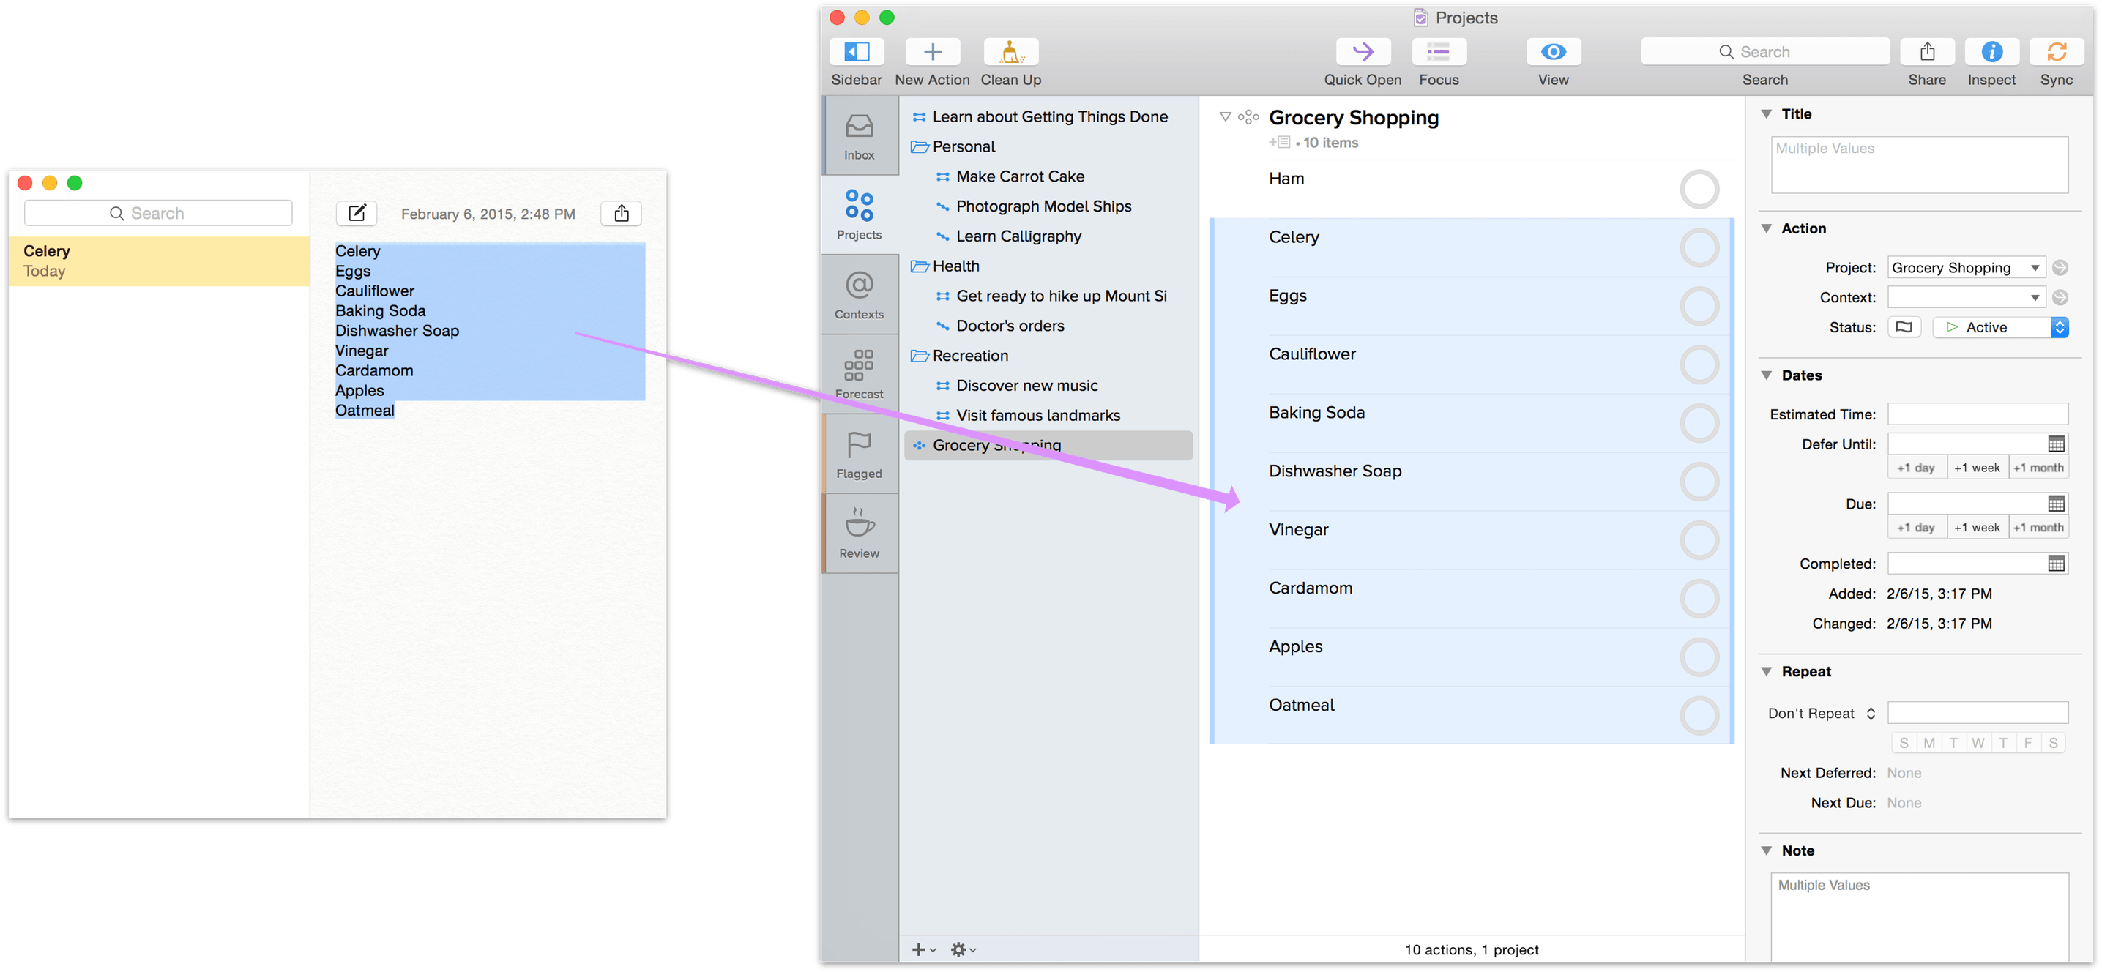Check off Baking Soda status circle
Screen dimensions: 2102x972
click(x=1699, y=423)
